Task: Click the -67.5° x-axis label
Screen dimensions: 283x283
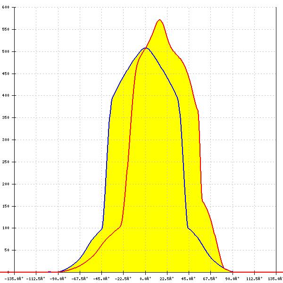Action: pos(80,279)
